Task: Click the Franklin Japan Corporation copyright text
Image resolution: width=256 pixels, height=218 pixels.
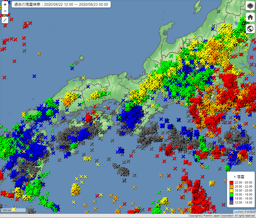Action: 222,216
